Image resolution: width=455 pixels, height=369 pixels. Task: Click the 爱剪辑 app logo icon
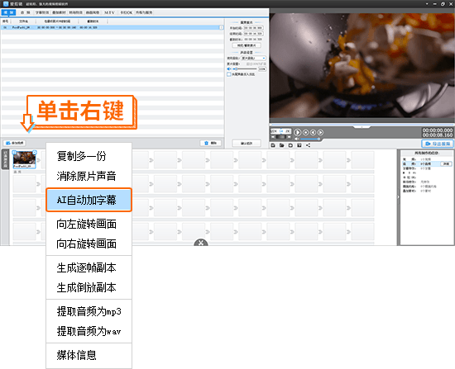point(6,4)
